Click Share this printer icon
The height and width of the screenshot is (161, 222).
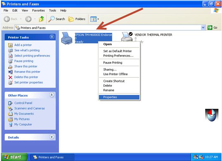coord(10,66)
